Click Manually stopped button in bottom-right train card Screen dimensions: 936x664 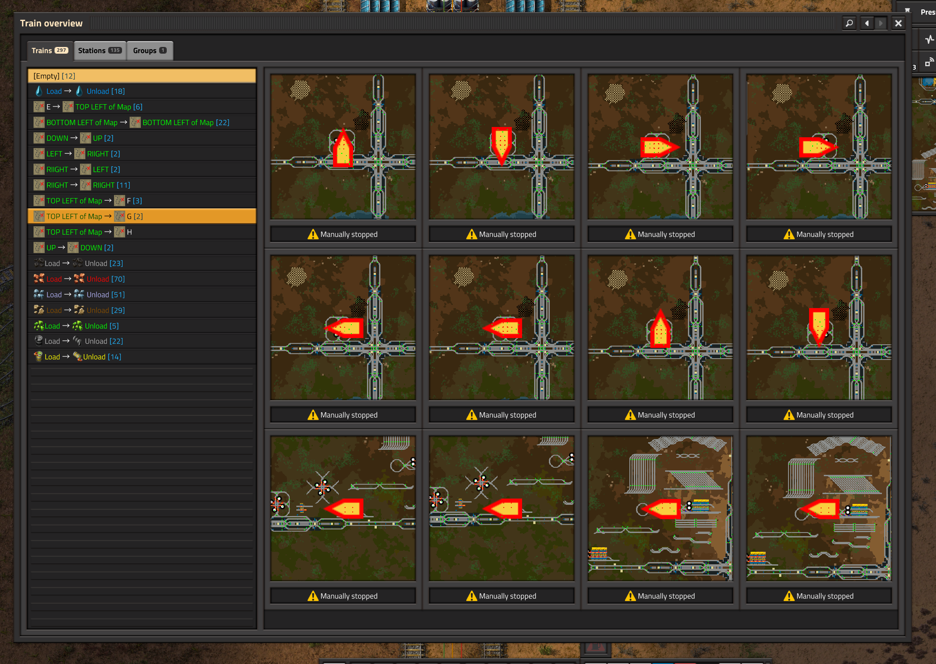coord(819,596)
